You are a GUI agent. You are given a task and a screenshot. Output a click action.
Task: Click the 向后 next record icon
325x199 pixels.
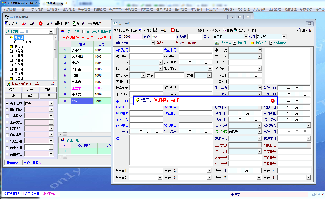pyautogui.click(x=128, y=30)
